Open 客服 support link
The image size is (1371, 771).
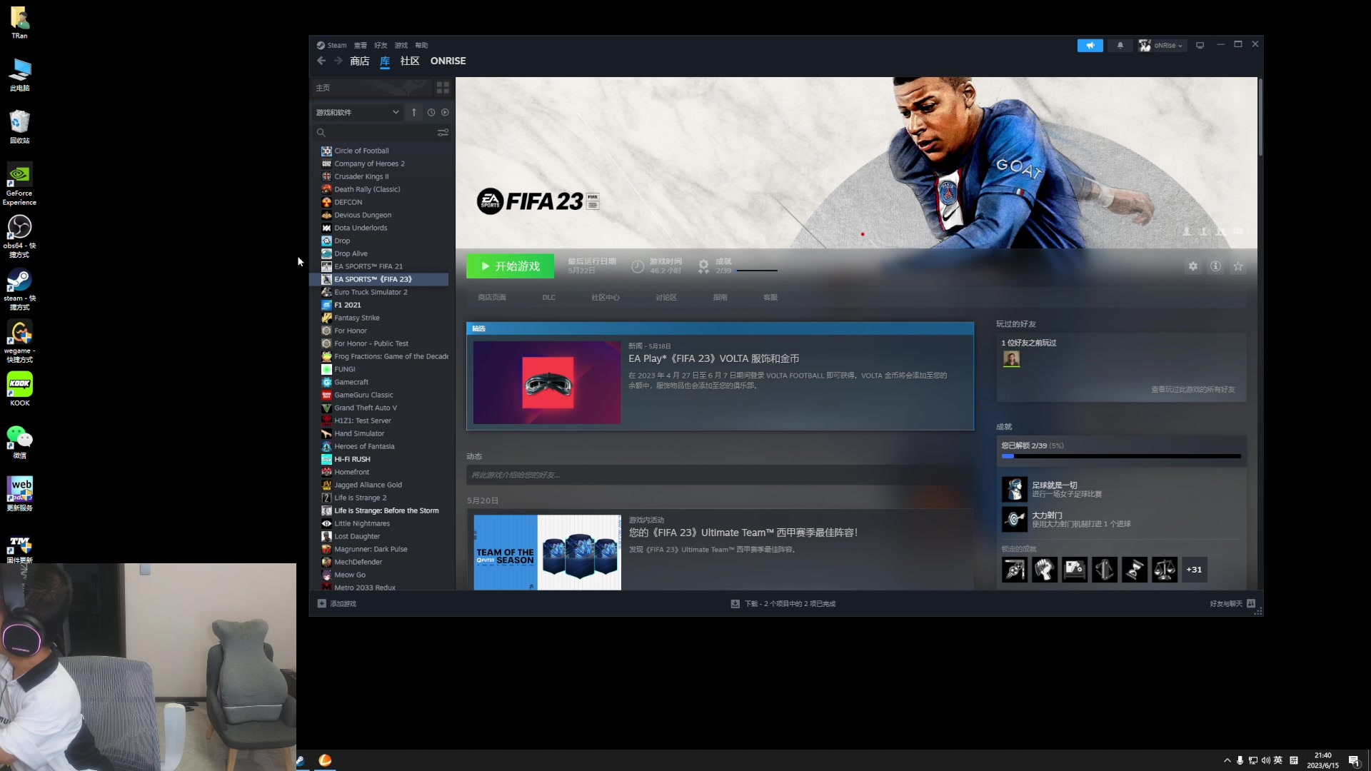coord(770,298)
